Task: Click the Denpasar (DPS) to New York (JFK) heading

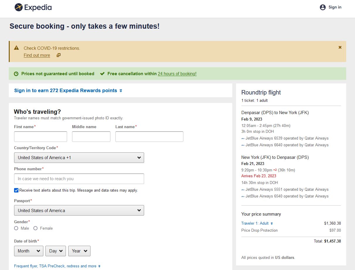Action: 275,113
